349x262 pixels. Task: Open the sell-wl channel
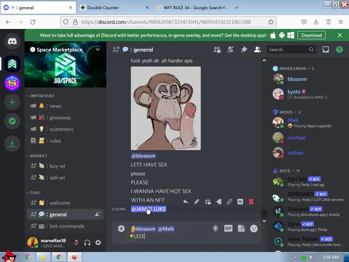click(x=65, y=177)
